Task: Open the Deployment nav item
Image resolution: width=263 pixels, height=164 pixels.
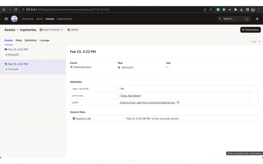Action: point(64,19)
